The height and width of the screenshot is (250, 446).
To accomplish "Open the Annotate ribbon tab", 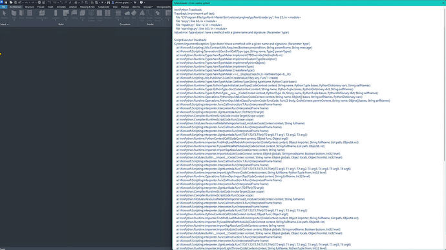I will (x=61, y=7).
